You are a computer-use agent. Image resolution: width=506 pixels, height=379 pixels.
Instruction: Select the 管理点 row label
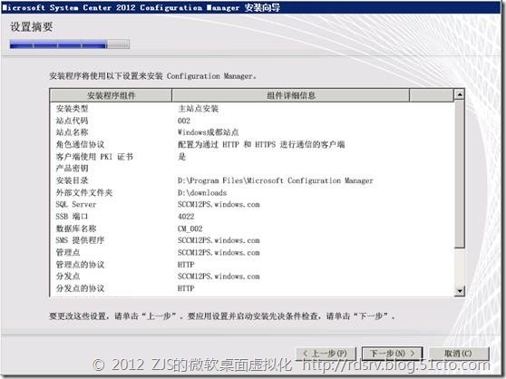click(x=68, y=252)
